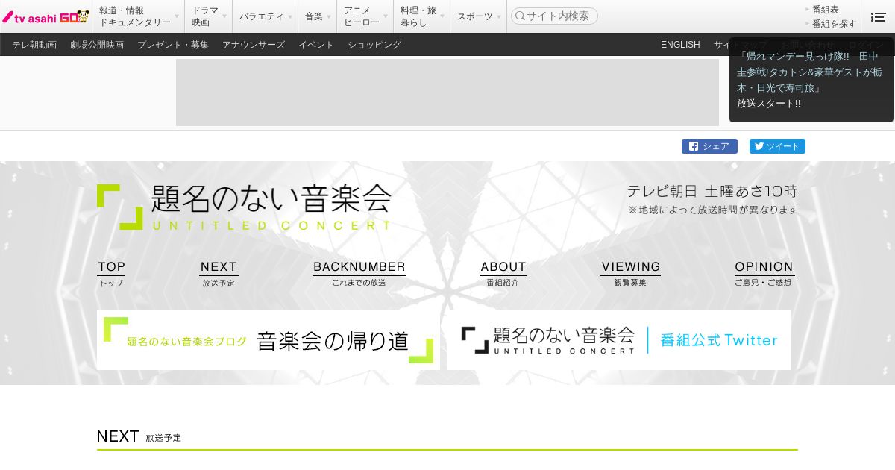Screen dimensions: 895x470
Task: Click the search magnifier icon
Action: [x=521, y=16]
